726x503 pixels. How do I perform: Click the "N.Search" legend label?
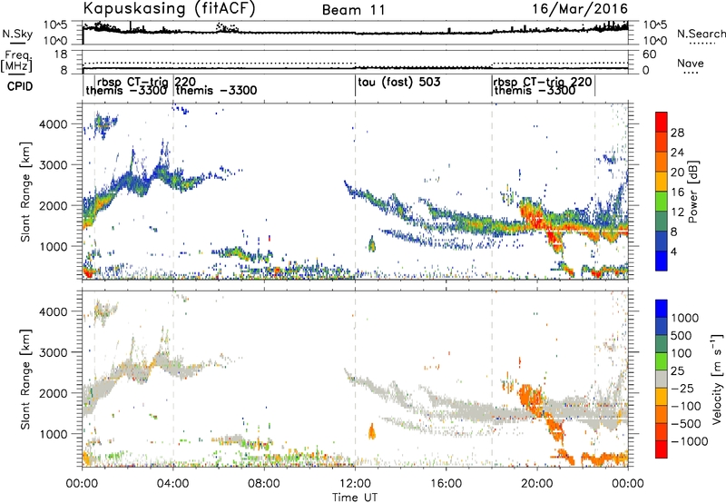(701, 34)
